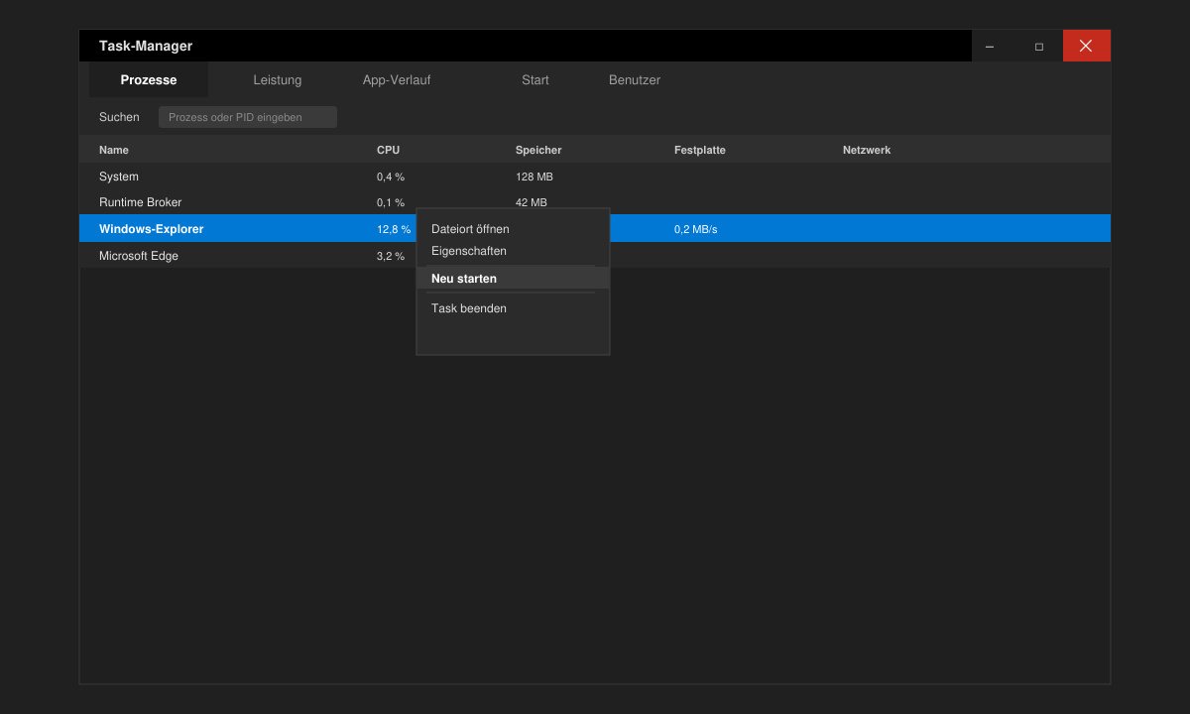Sort by the Speicher column header
Screen dimensions: 1190x714
(538, 150)
